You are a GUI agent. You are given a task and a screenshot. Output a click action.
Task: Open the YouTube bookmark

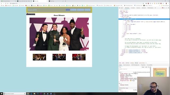pos(28,6)
